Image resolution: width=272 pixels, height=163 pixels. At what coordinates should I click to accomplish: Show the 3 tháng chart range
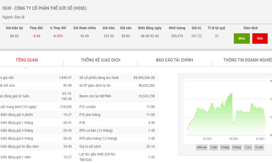[225, 147]
